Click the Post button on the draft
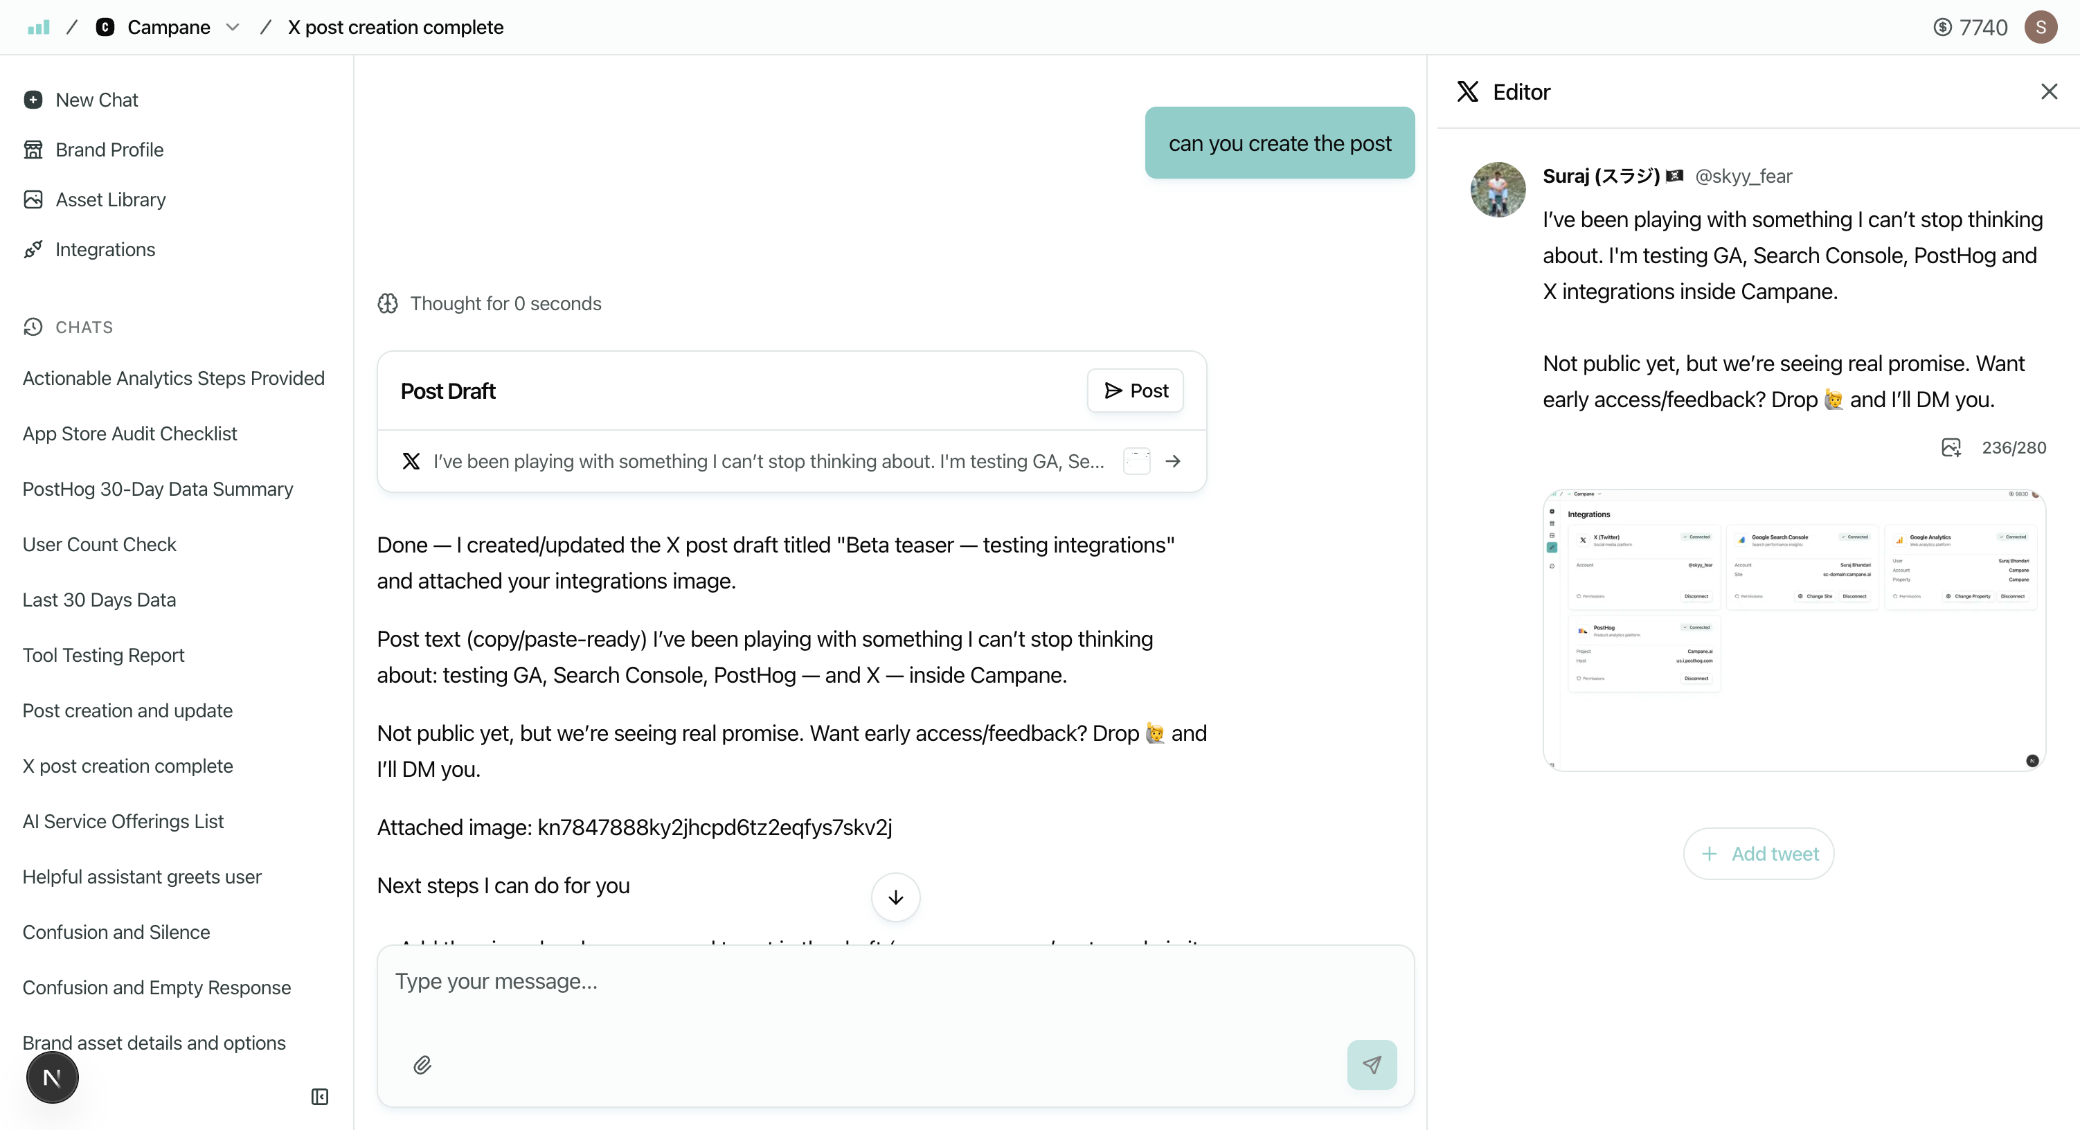The width and height of the screenshot is (2080, 1130). (1136, 390)
